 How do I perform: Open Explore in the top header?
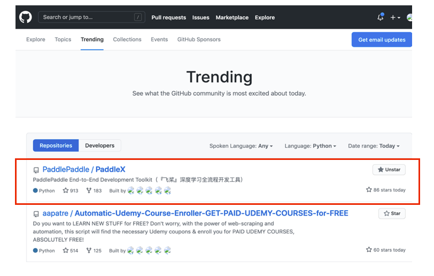coord(265,18)
